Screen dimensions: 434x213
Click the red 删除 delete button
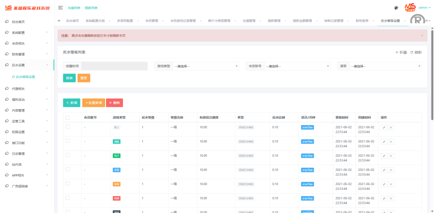pyautogui.click(x=114, y=103)
